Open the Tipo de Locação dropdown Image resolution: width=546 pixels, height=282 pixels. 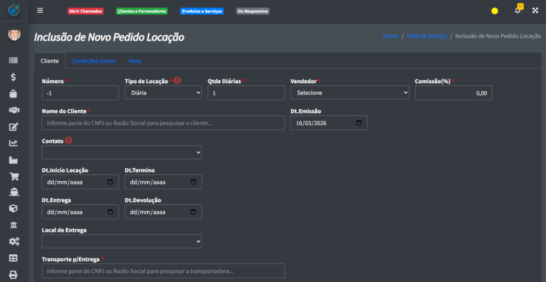(163, 93)
